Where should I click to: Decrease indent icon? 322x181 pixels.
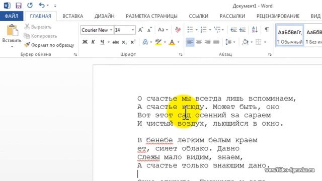(x=233, y=30)
